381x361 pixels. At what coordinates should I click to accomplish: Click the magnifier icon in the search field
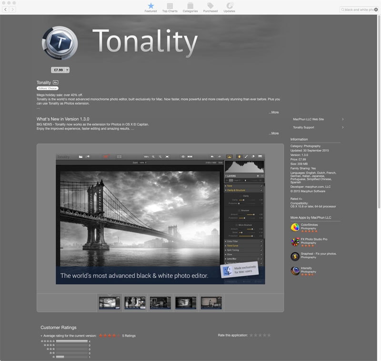342,10
